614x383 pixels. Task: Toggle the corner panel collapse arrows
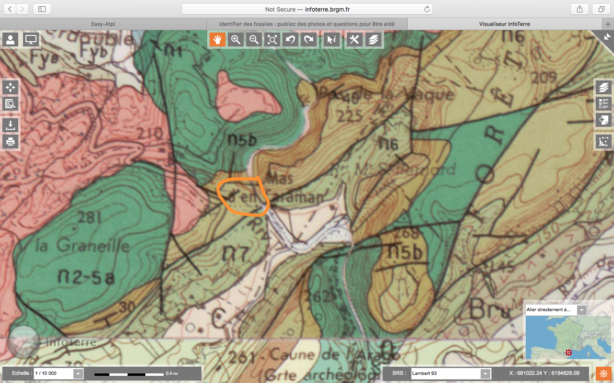pos(607,36)
